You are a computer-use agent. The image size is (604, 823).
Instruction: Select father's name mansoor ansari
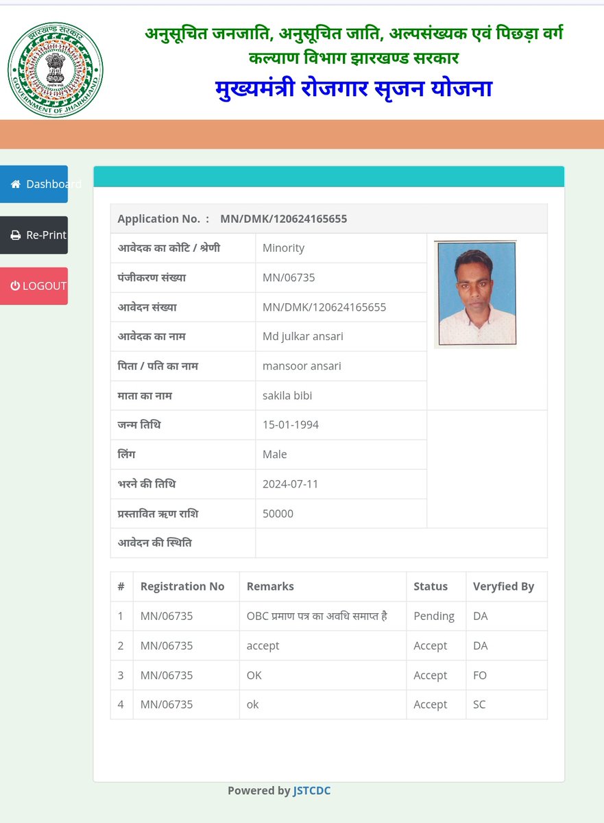click(302, 366)
